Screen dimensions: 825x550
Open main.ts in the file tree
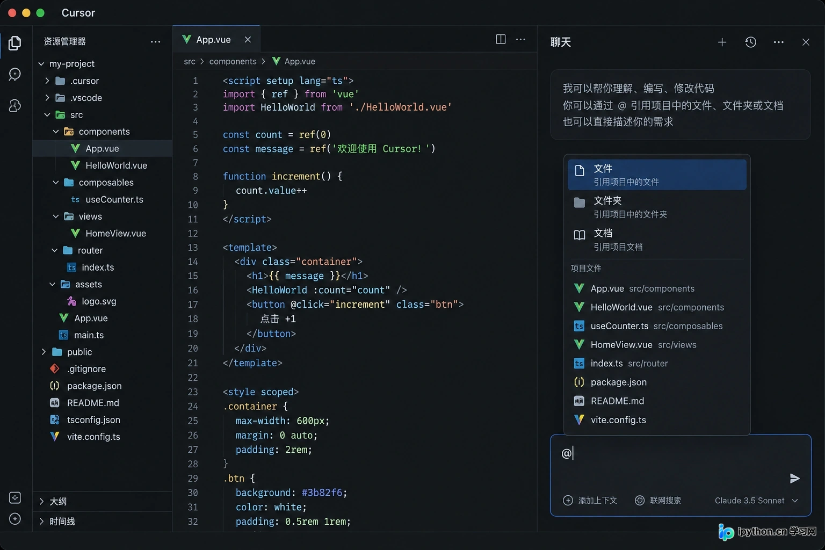pos(102,335)
